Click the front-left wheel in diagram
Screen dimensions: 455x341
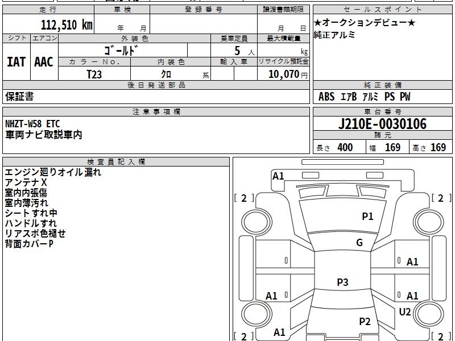click(x=257, y=222)
